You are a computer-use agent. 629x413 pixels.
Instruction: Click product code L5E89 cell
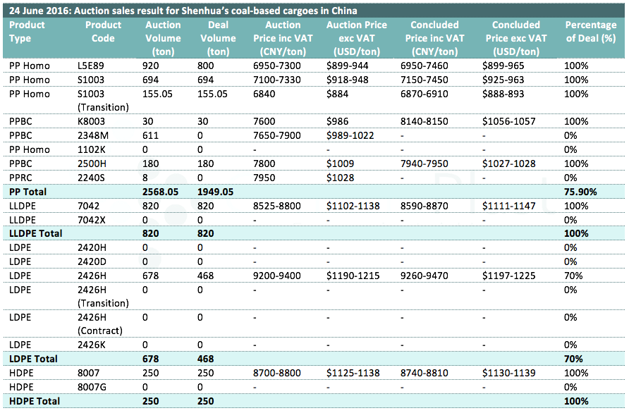[x=90, y=66]
